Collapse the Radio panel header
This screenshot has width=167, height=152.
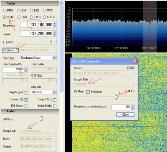pos(3,3)
